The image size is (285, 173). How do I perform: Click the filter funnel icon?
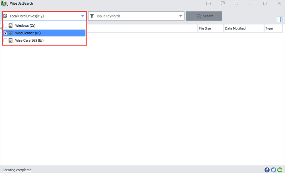(92, 16)
